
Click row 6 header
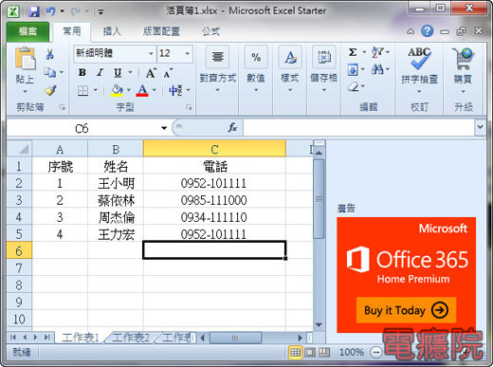(x=19, y=251)
